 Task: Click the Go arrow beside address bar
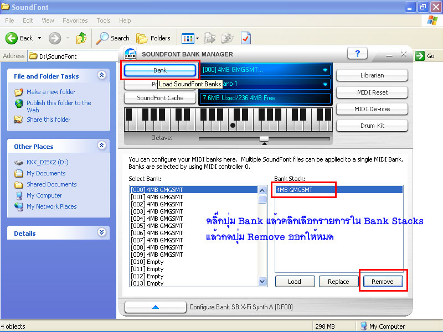click(420, 56)
